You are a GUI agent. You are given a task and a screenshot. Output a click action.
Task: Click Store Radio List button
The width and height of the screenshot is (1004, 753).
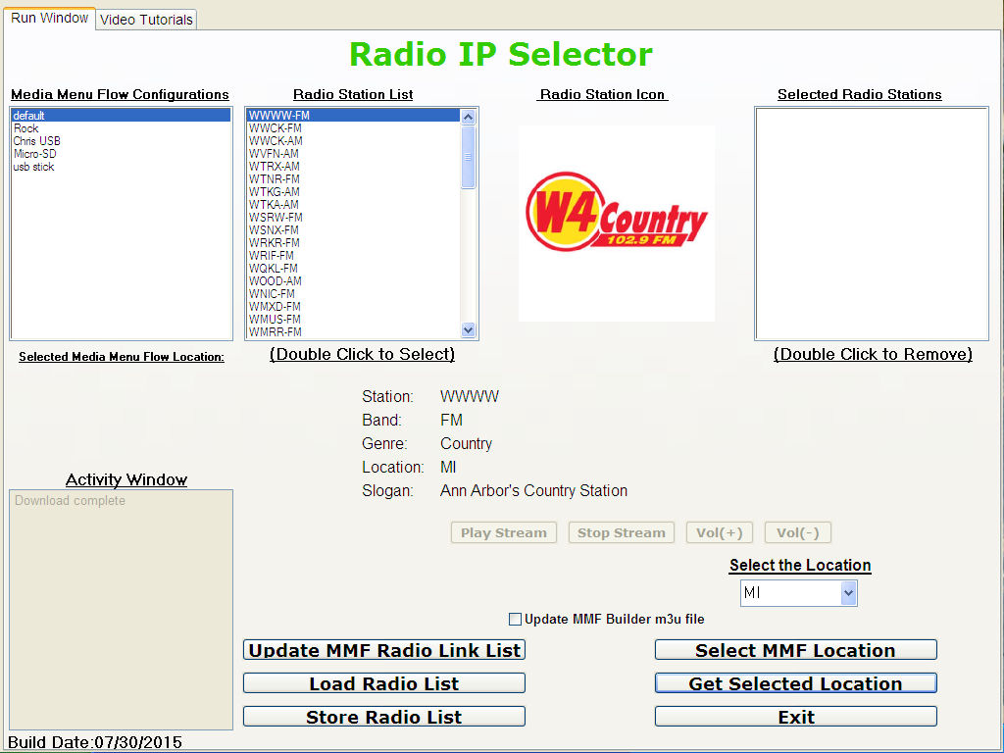[x=384, y=717]
